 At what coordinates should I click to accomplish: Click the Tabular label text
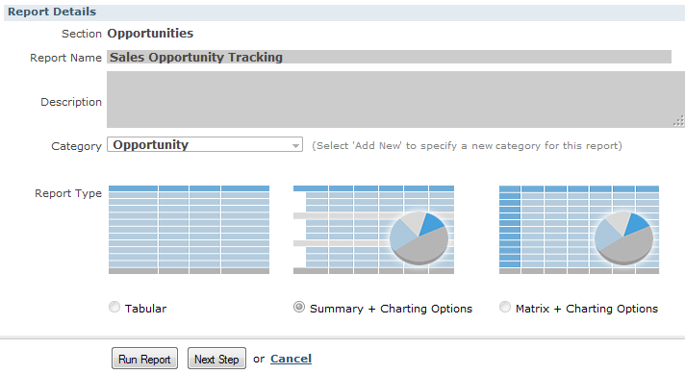point(145,309)
